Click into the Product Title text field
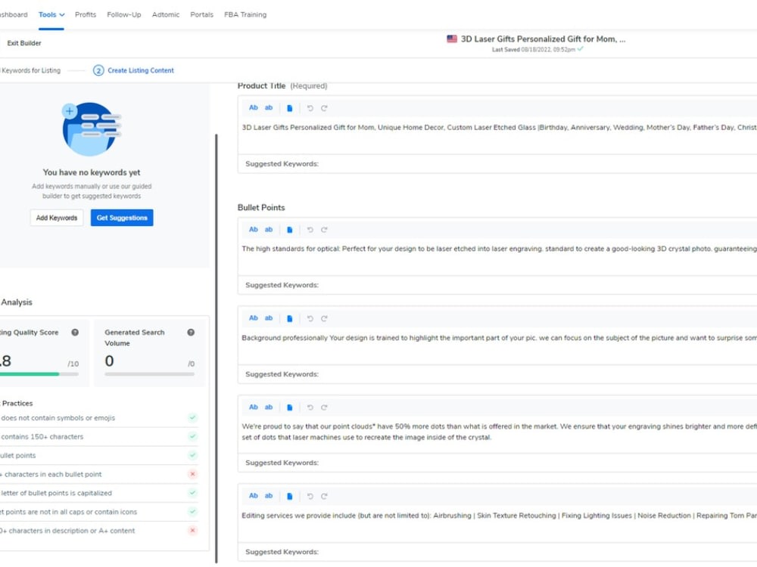The image size is (757, 567). tap(497, 135)
